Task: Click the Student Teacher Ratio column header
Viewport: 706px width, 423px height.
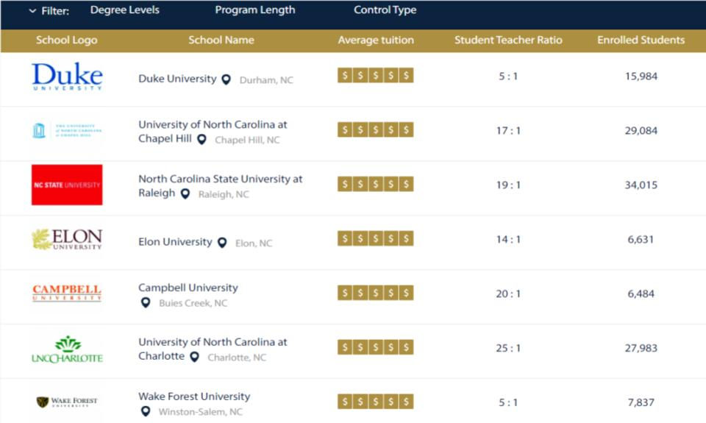Action: pos(508,40)
